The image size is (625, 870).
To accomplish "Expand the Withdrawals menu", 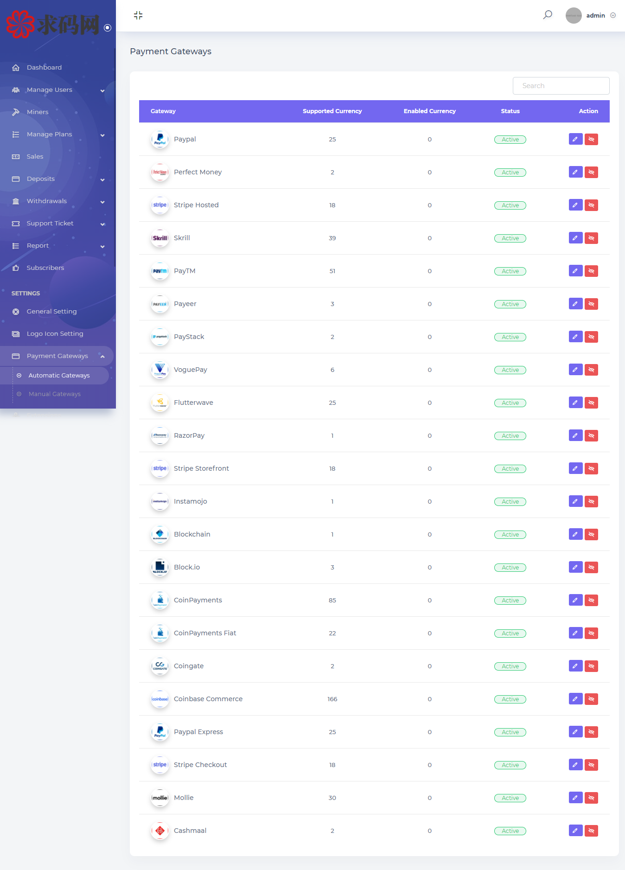I will (x=102, y=202).
